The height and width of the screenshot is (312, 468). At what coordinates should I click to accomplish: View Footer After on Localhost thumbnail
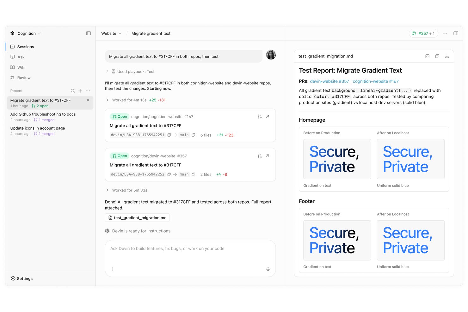(410, 240)
